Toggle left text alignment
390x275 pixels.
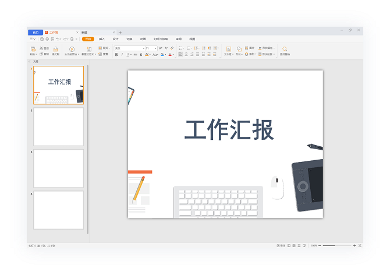tap(180, 54)
